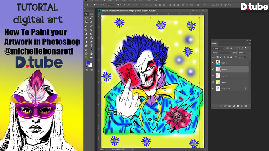Select the Layers panel tab
269x151 pixels.
[x=214, y=44]
